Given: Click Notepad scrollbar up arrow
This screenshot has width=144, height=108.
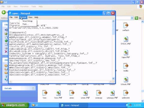Looking at the screenshot, I should [113, 21].
